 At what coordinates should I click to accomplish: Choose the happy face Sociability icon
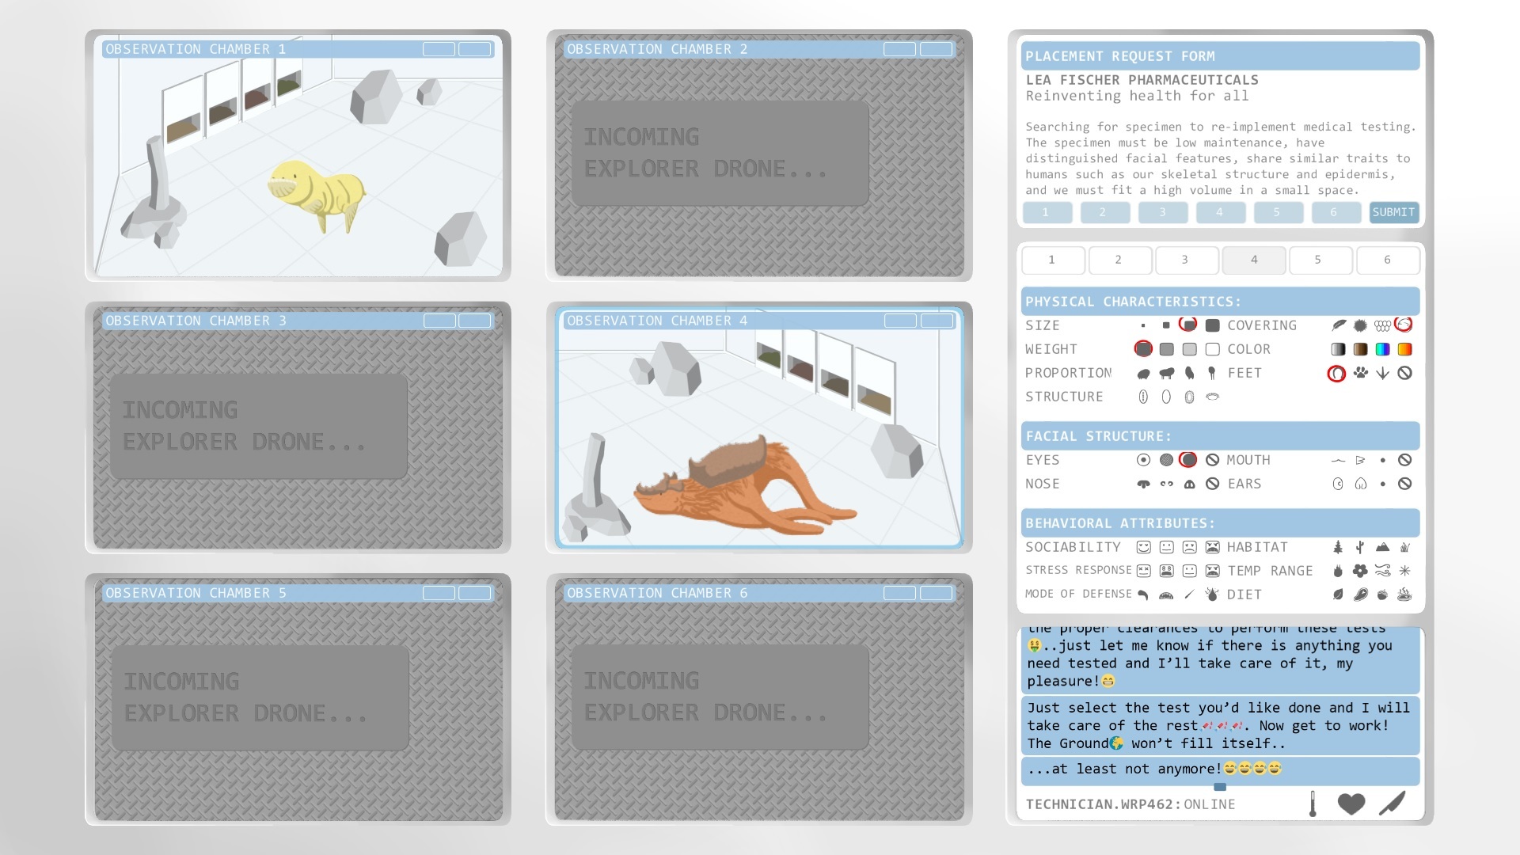(x=1143, y=547)
